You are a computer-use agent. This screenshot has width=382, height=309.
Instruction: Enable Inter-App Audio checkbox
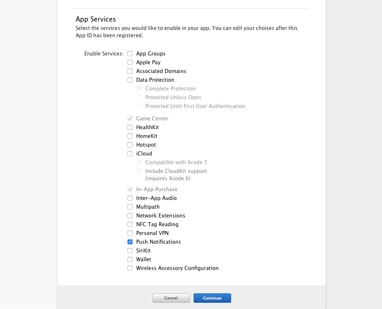(130, 198)
